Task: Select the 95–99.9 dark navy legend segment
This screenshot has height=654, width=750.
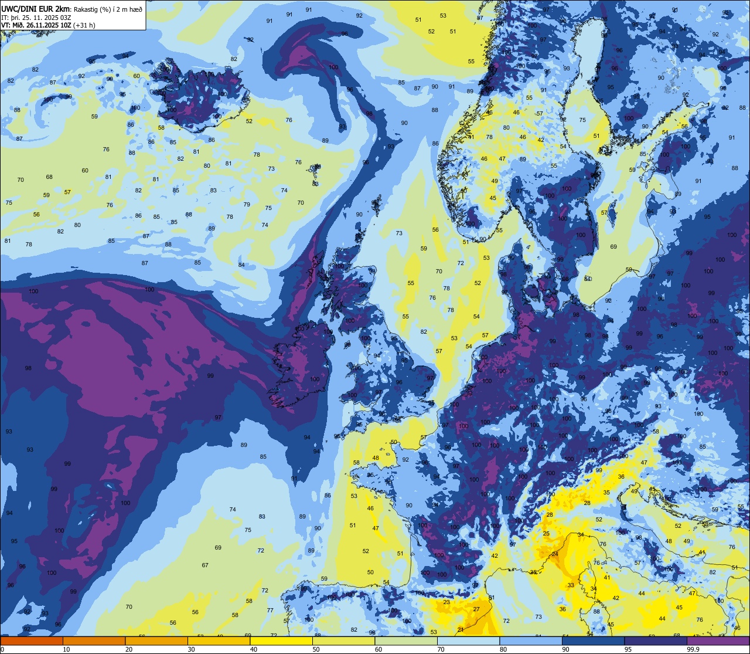Action: point(656,641)
